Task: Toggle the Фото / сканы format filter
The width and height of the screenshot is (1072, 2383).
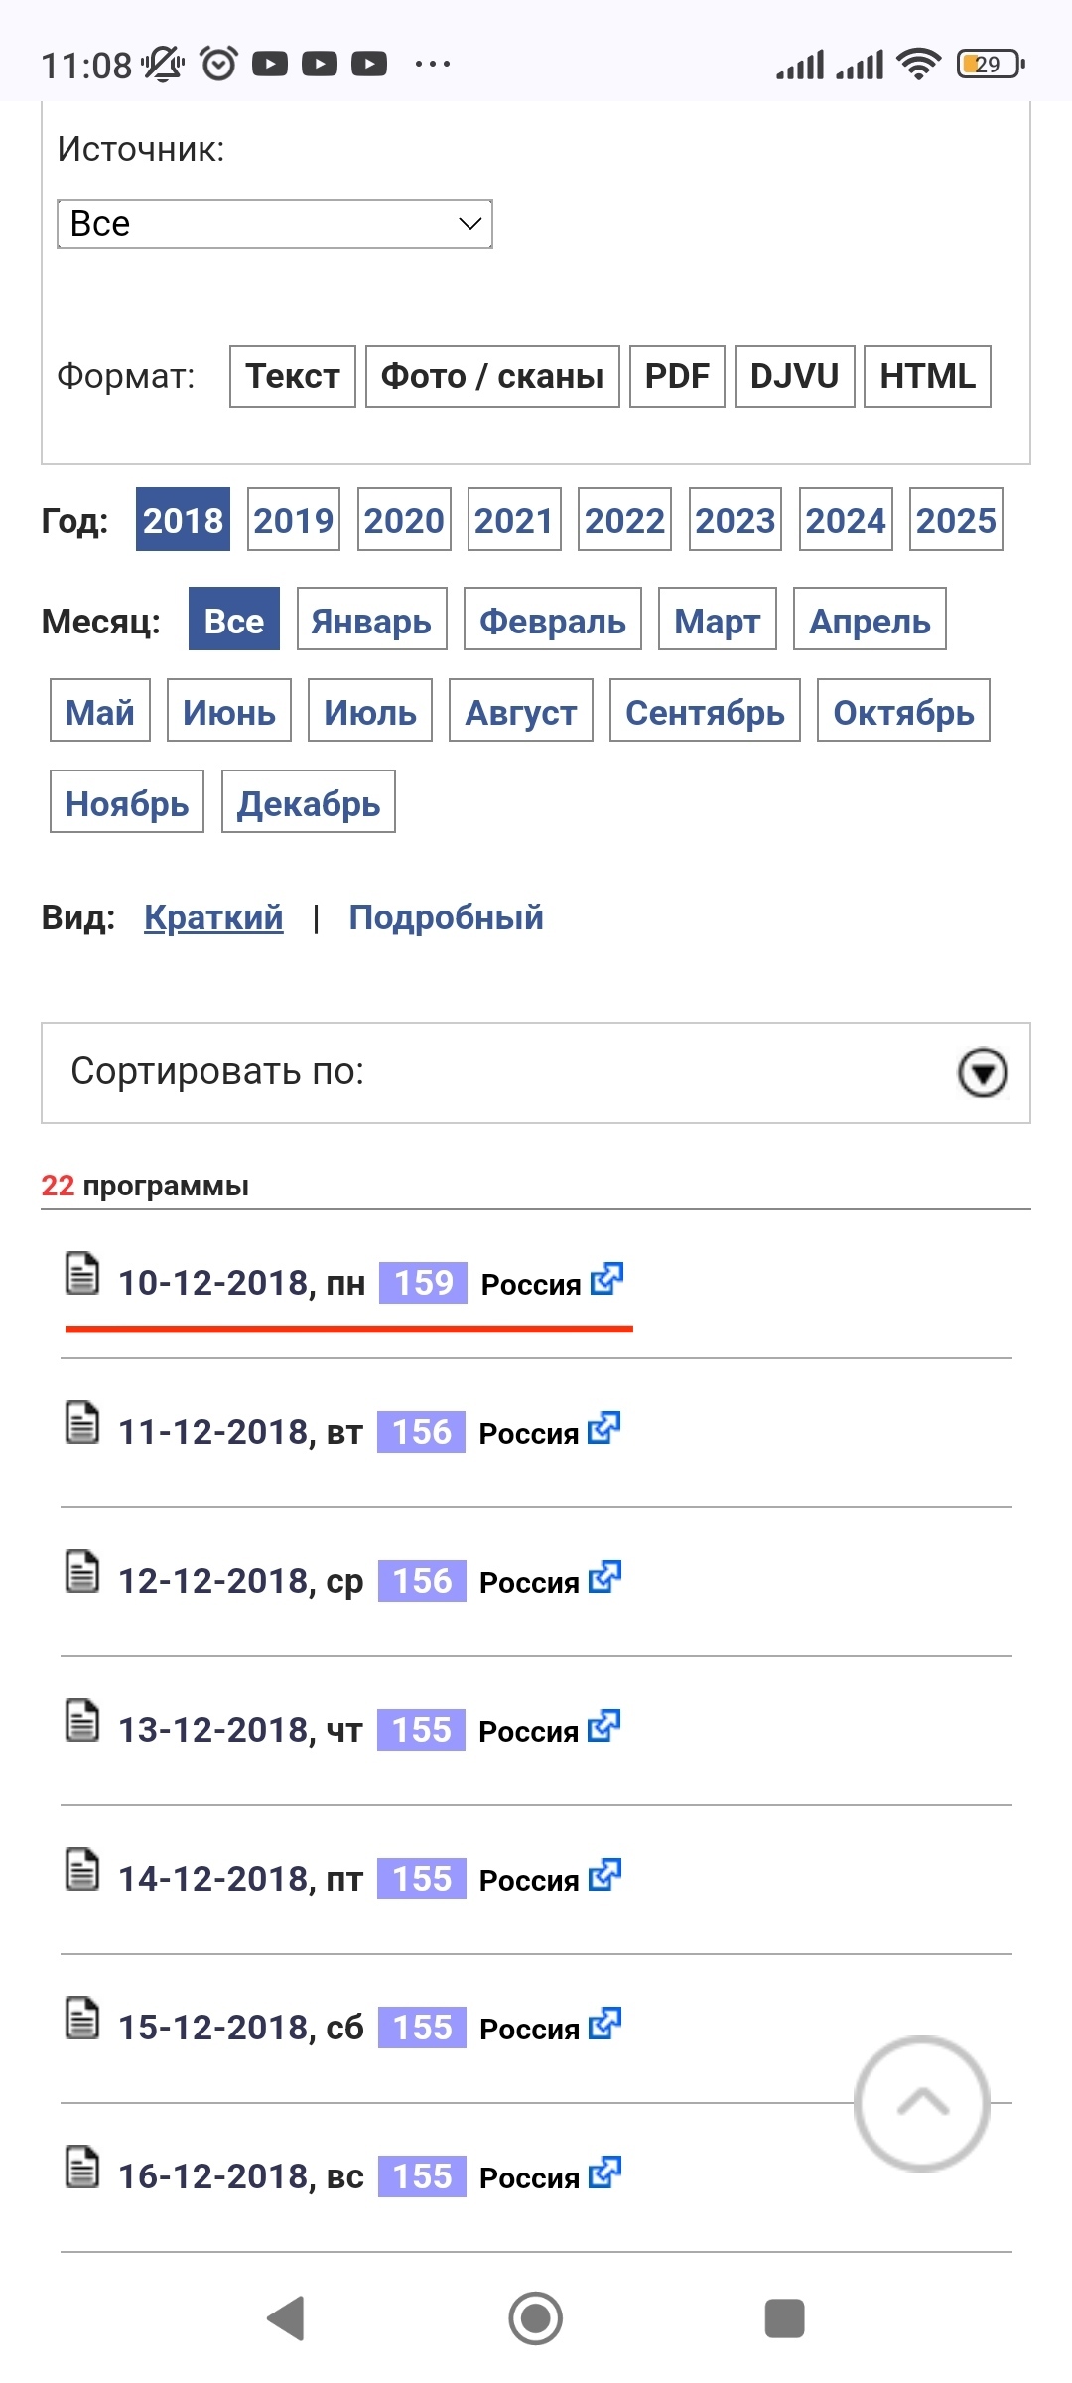Action: pyautogui.click(x=492, y=376)
